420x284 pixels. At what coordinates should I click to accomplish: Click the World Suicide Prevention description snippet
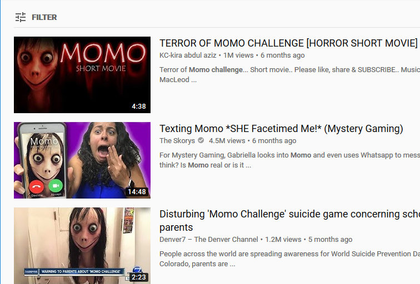click(x=289, y=259)
